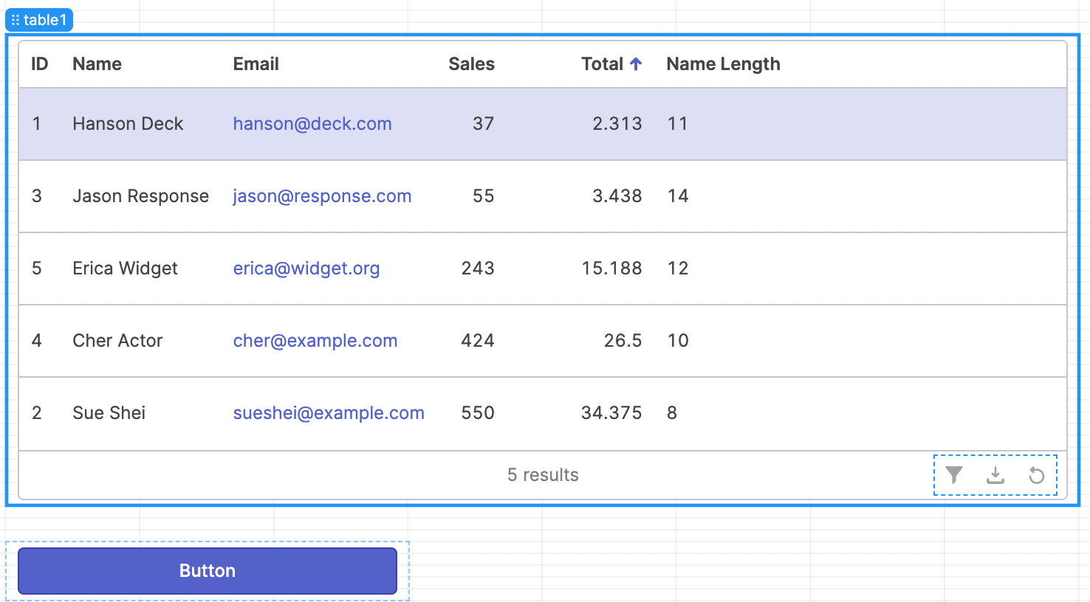Click the total value 34.375
Image resolution: width=1090 pixels, height=602 pixels.
click(x=611, y=413)
